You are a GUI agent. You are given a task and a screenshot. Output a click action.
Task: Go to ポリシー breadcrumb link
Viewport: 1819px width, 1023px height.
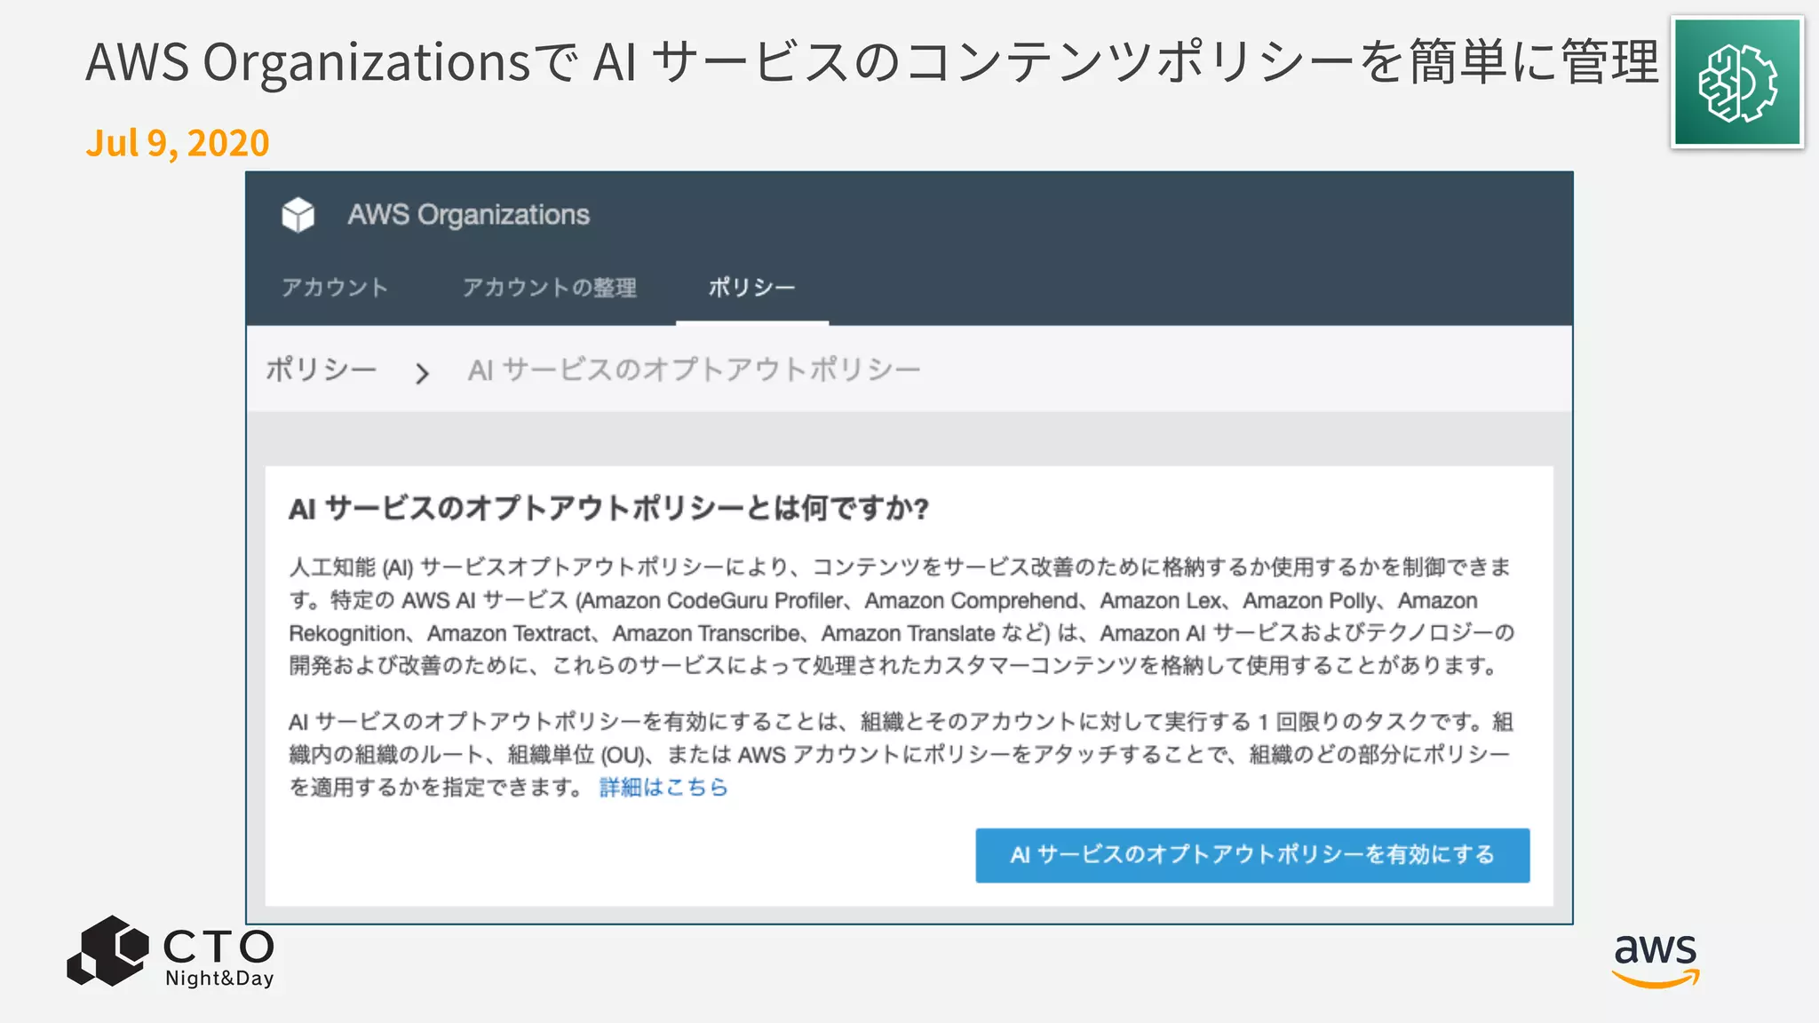point(322,369)
